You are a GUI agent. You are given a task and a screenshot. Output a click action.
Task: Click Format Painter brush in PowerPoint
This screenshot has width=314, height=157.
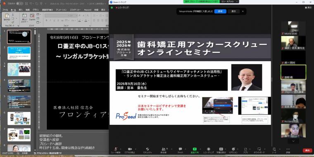tap(13, 22)
